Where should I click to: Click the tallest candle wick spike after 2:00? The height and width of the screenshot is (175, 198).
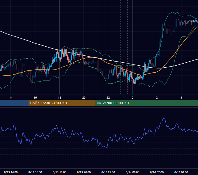pyautogui.click(x=164, y=15)
